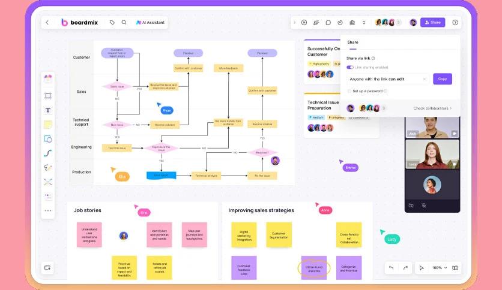Viewport: 502px width, 290px height.
Task: Select the Frame tool
Action: [48, 95]
